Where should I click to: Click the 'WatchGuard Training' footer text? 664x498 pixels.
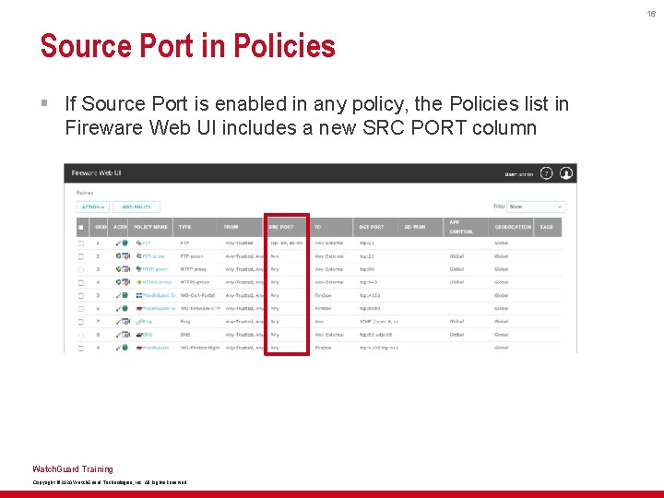tap(73, 469)
